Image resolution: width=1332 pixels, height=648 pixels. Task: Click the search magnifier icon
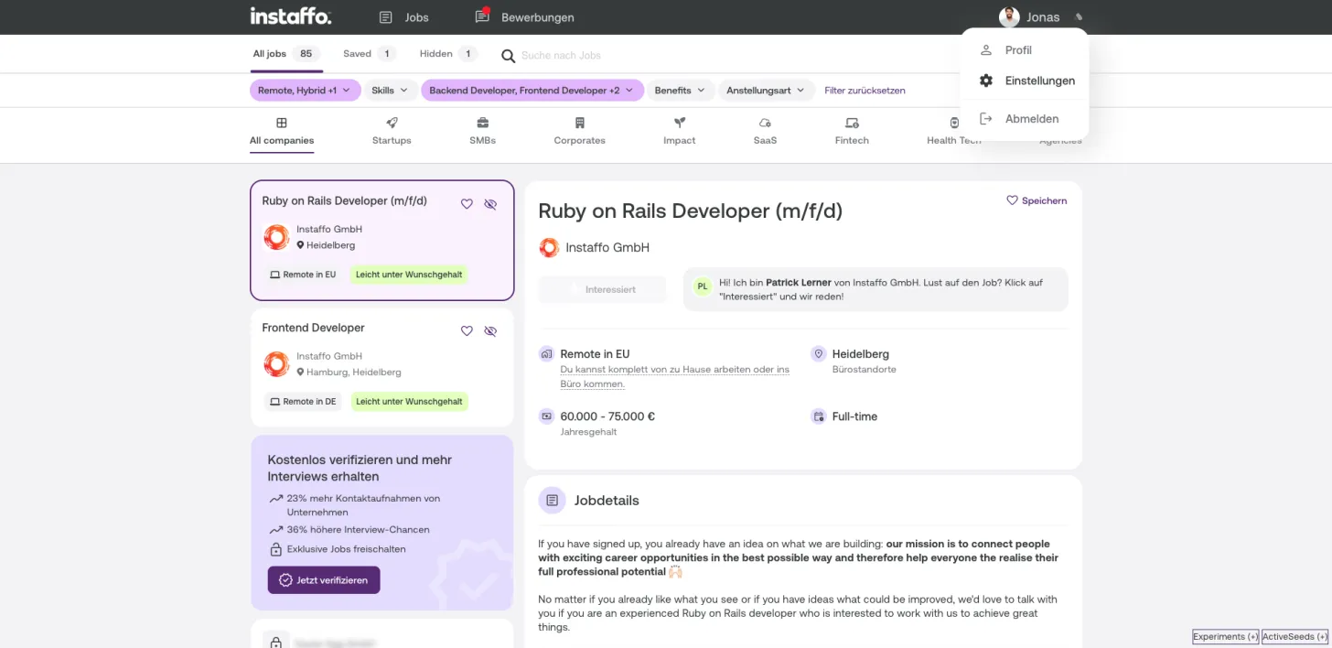(x=509, y=56)
